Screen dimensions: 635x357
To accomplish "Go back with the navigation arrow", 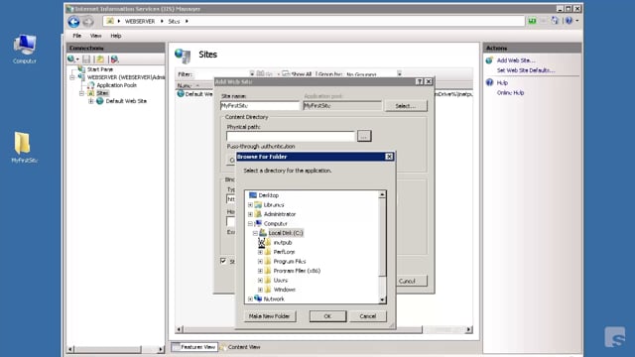I will pyautogui.click(x=74, y=22).
